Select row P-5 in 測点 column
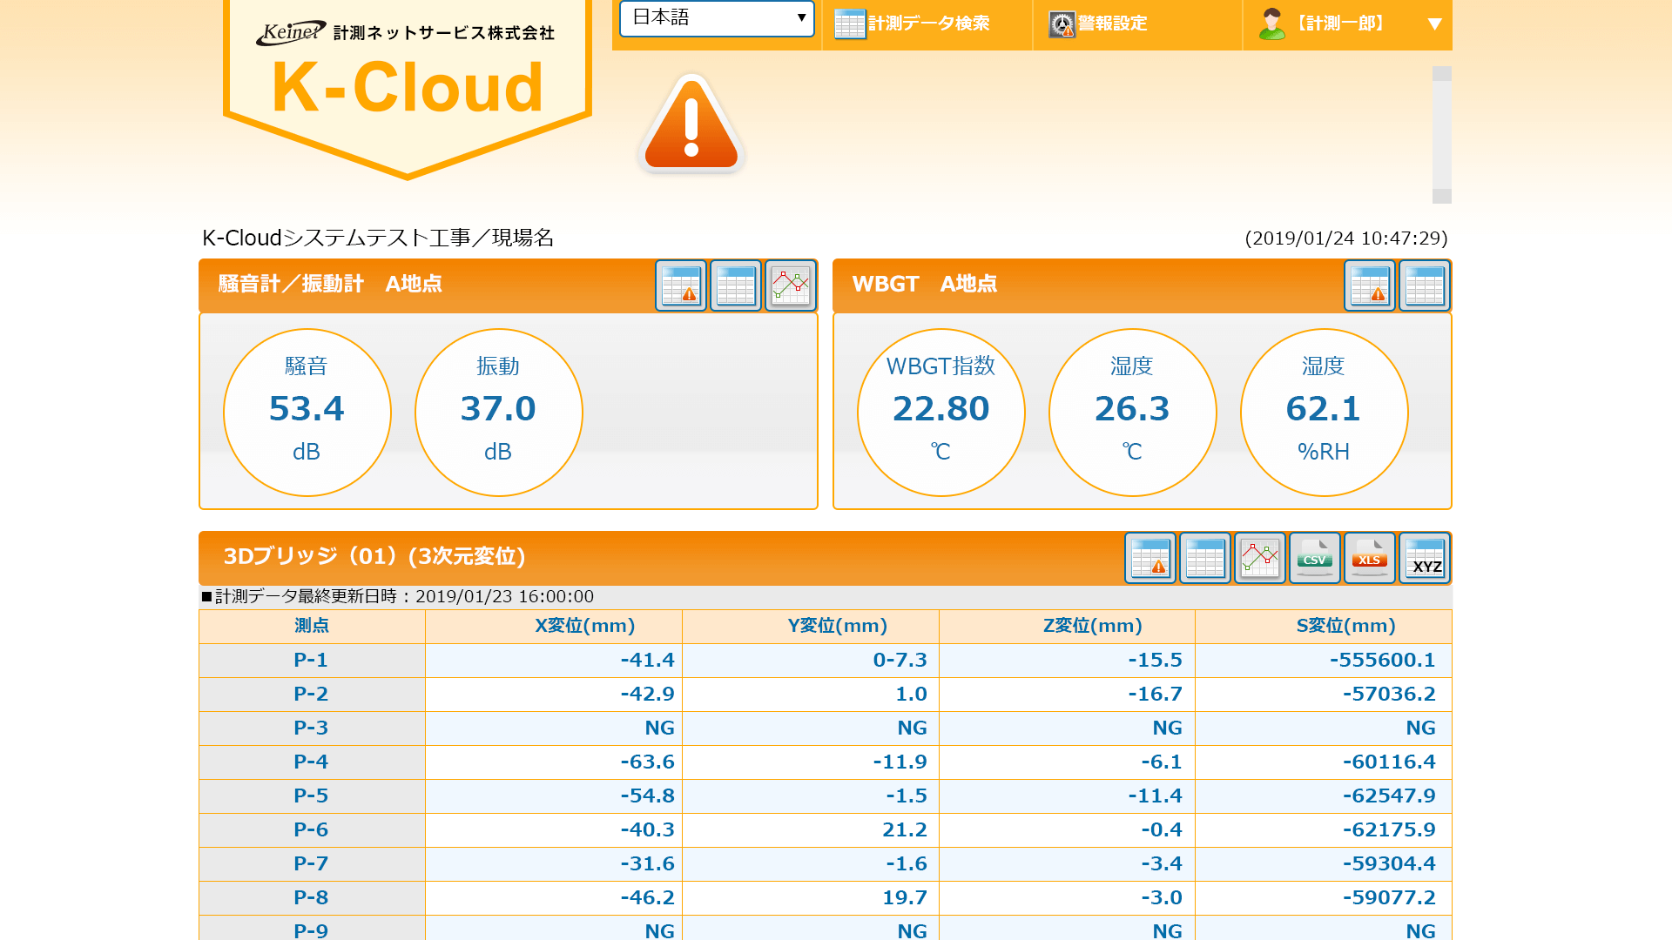Image resolution: width=1672 pixels, height=940 pixels. coord(312,796)
